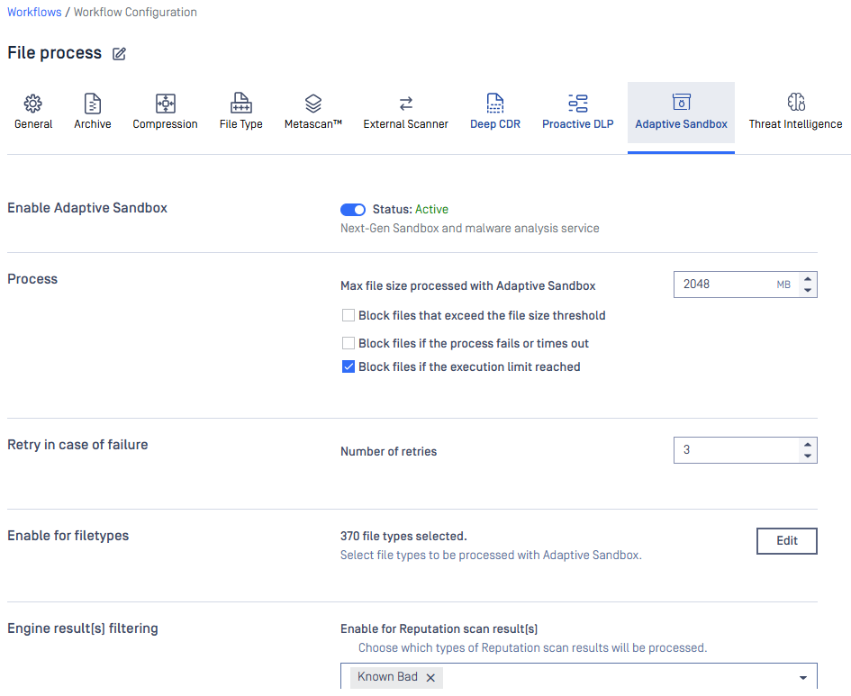The image size is (851, 696).
Task: Remove the Known Bad tag
Action: click(430, 678)
